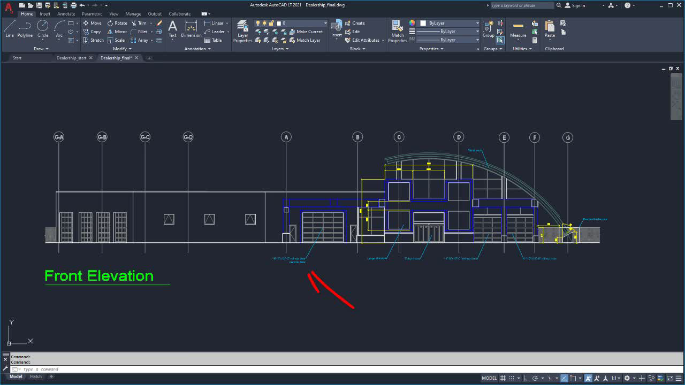Open Layer Properties manager
Image resolution: width=685 pixels, height=385 pixels.
click(x=242, y=30)
